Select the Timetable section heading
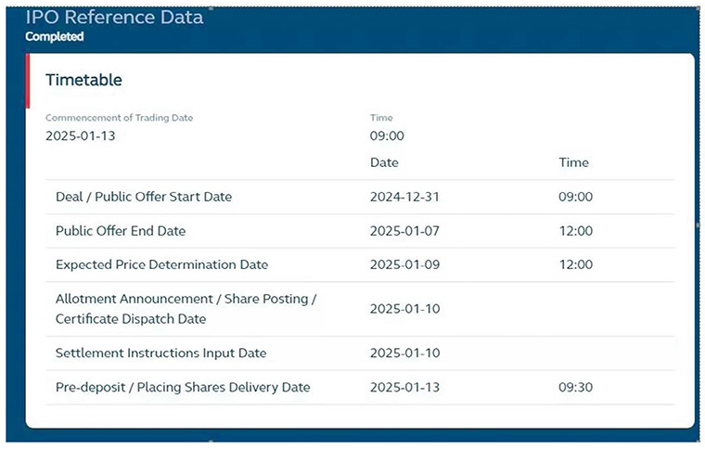 [84, 81]
